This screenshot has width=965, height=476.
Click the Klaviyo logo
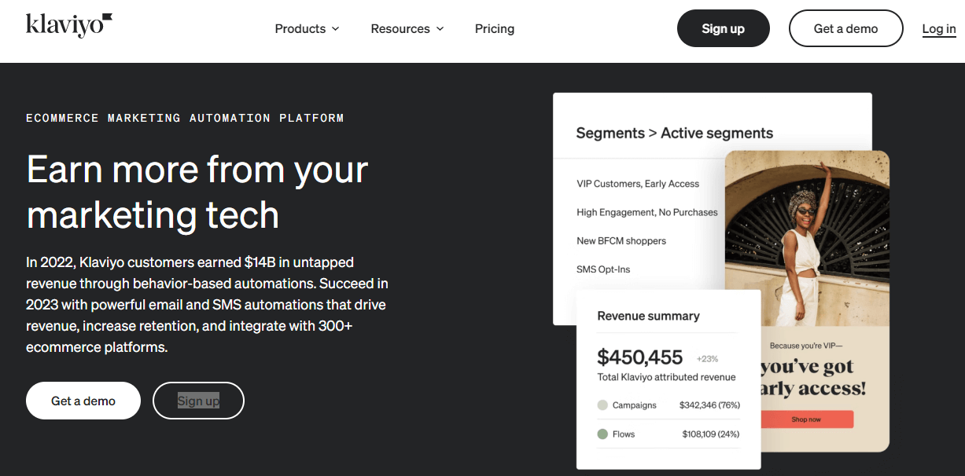click(69, 25)
